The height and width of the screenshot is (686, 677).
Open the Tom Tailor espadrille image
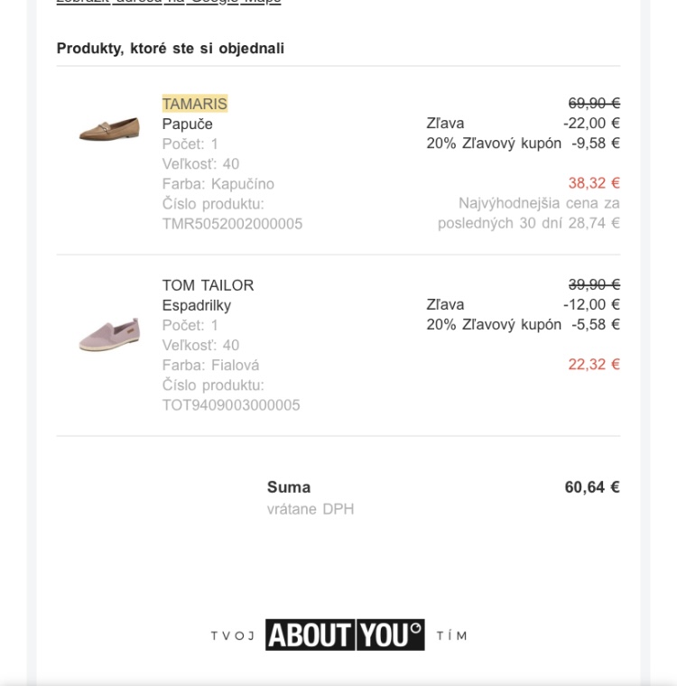pos(109,335)
